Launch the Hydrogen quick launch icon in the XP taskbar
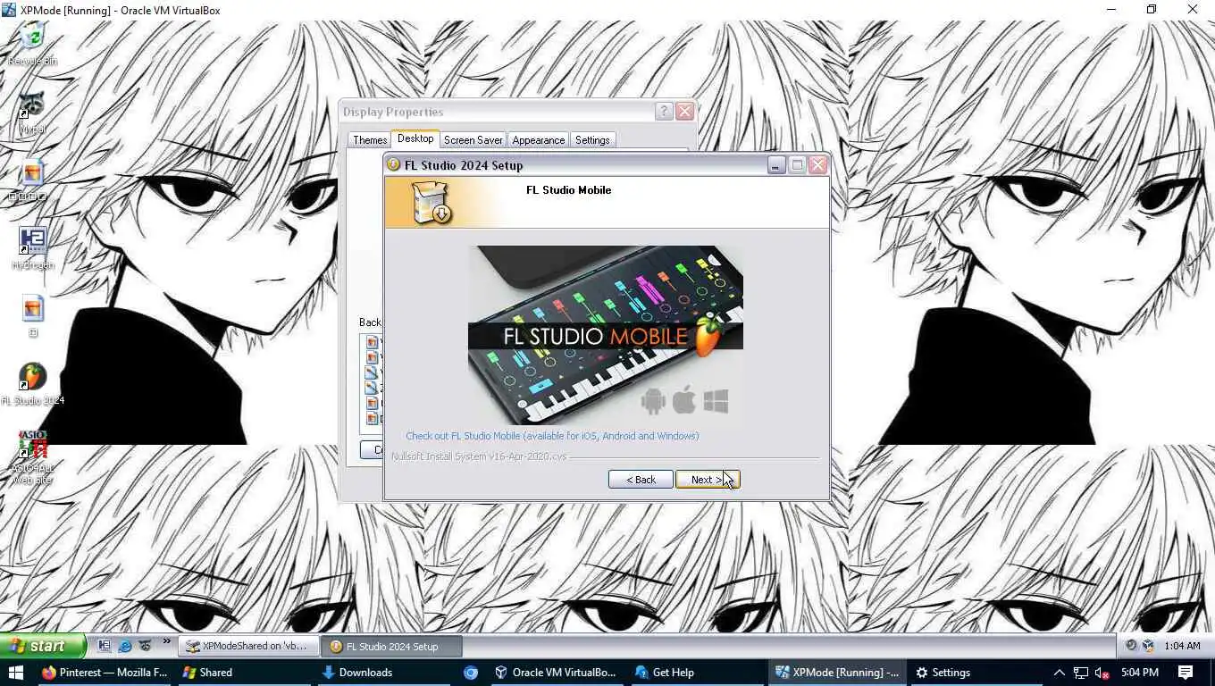 click(105, 646)
